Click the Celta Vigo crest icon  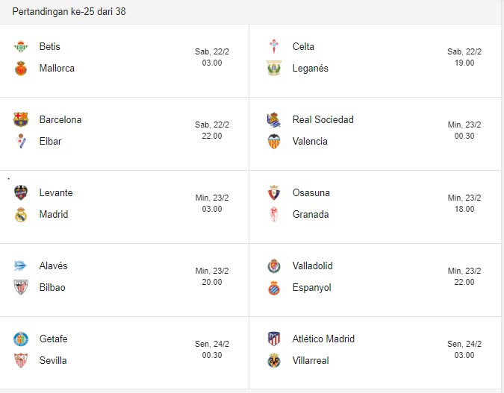pyautogui.click(x=273, y=47)
